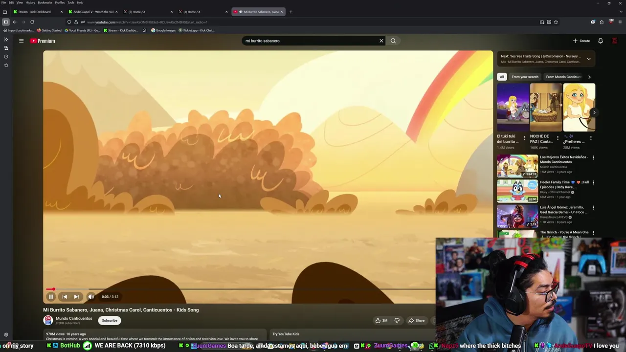
Task: Close the 'Mi Burrito Sabanero' tab
Action: click(282, 12)
